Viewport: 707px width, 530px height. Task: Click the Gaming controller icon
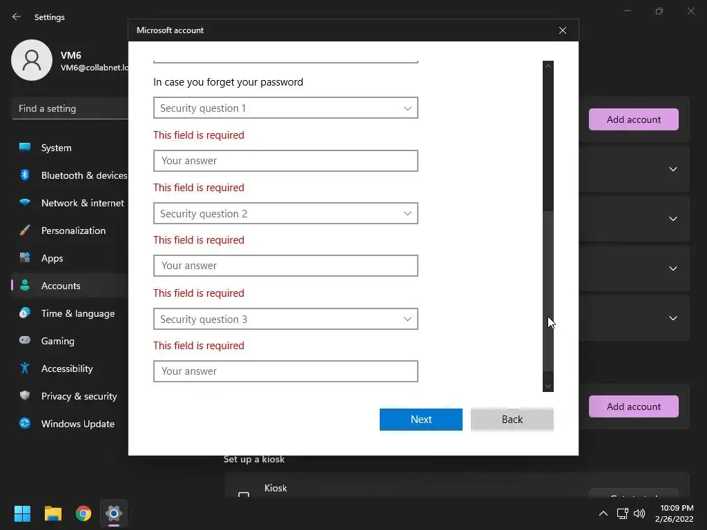tap(25, 340)
